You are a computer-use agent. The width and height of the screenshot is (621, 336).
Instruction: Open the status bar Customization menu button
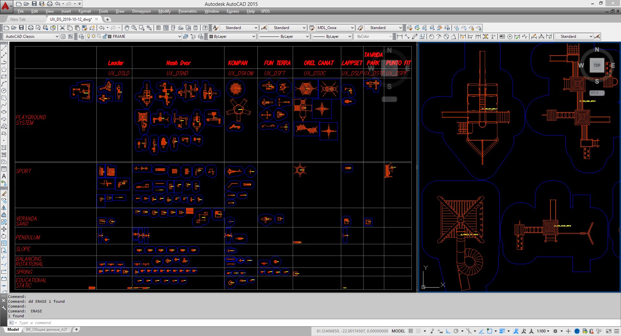click(x=616, y=331)
